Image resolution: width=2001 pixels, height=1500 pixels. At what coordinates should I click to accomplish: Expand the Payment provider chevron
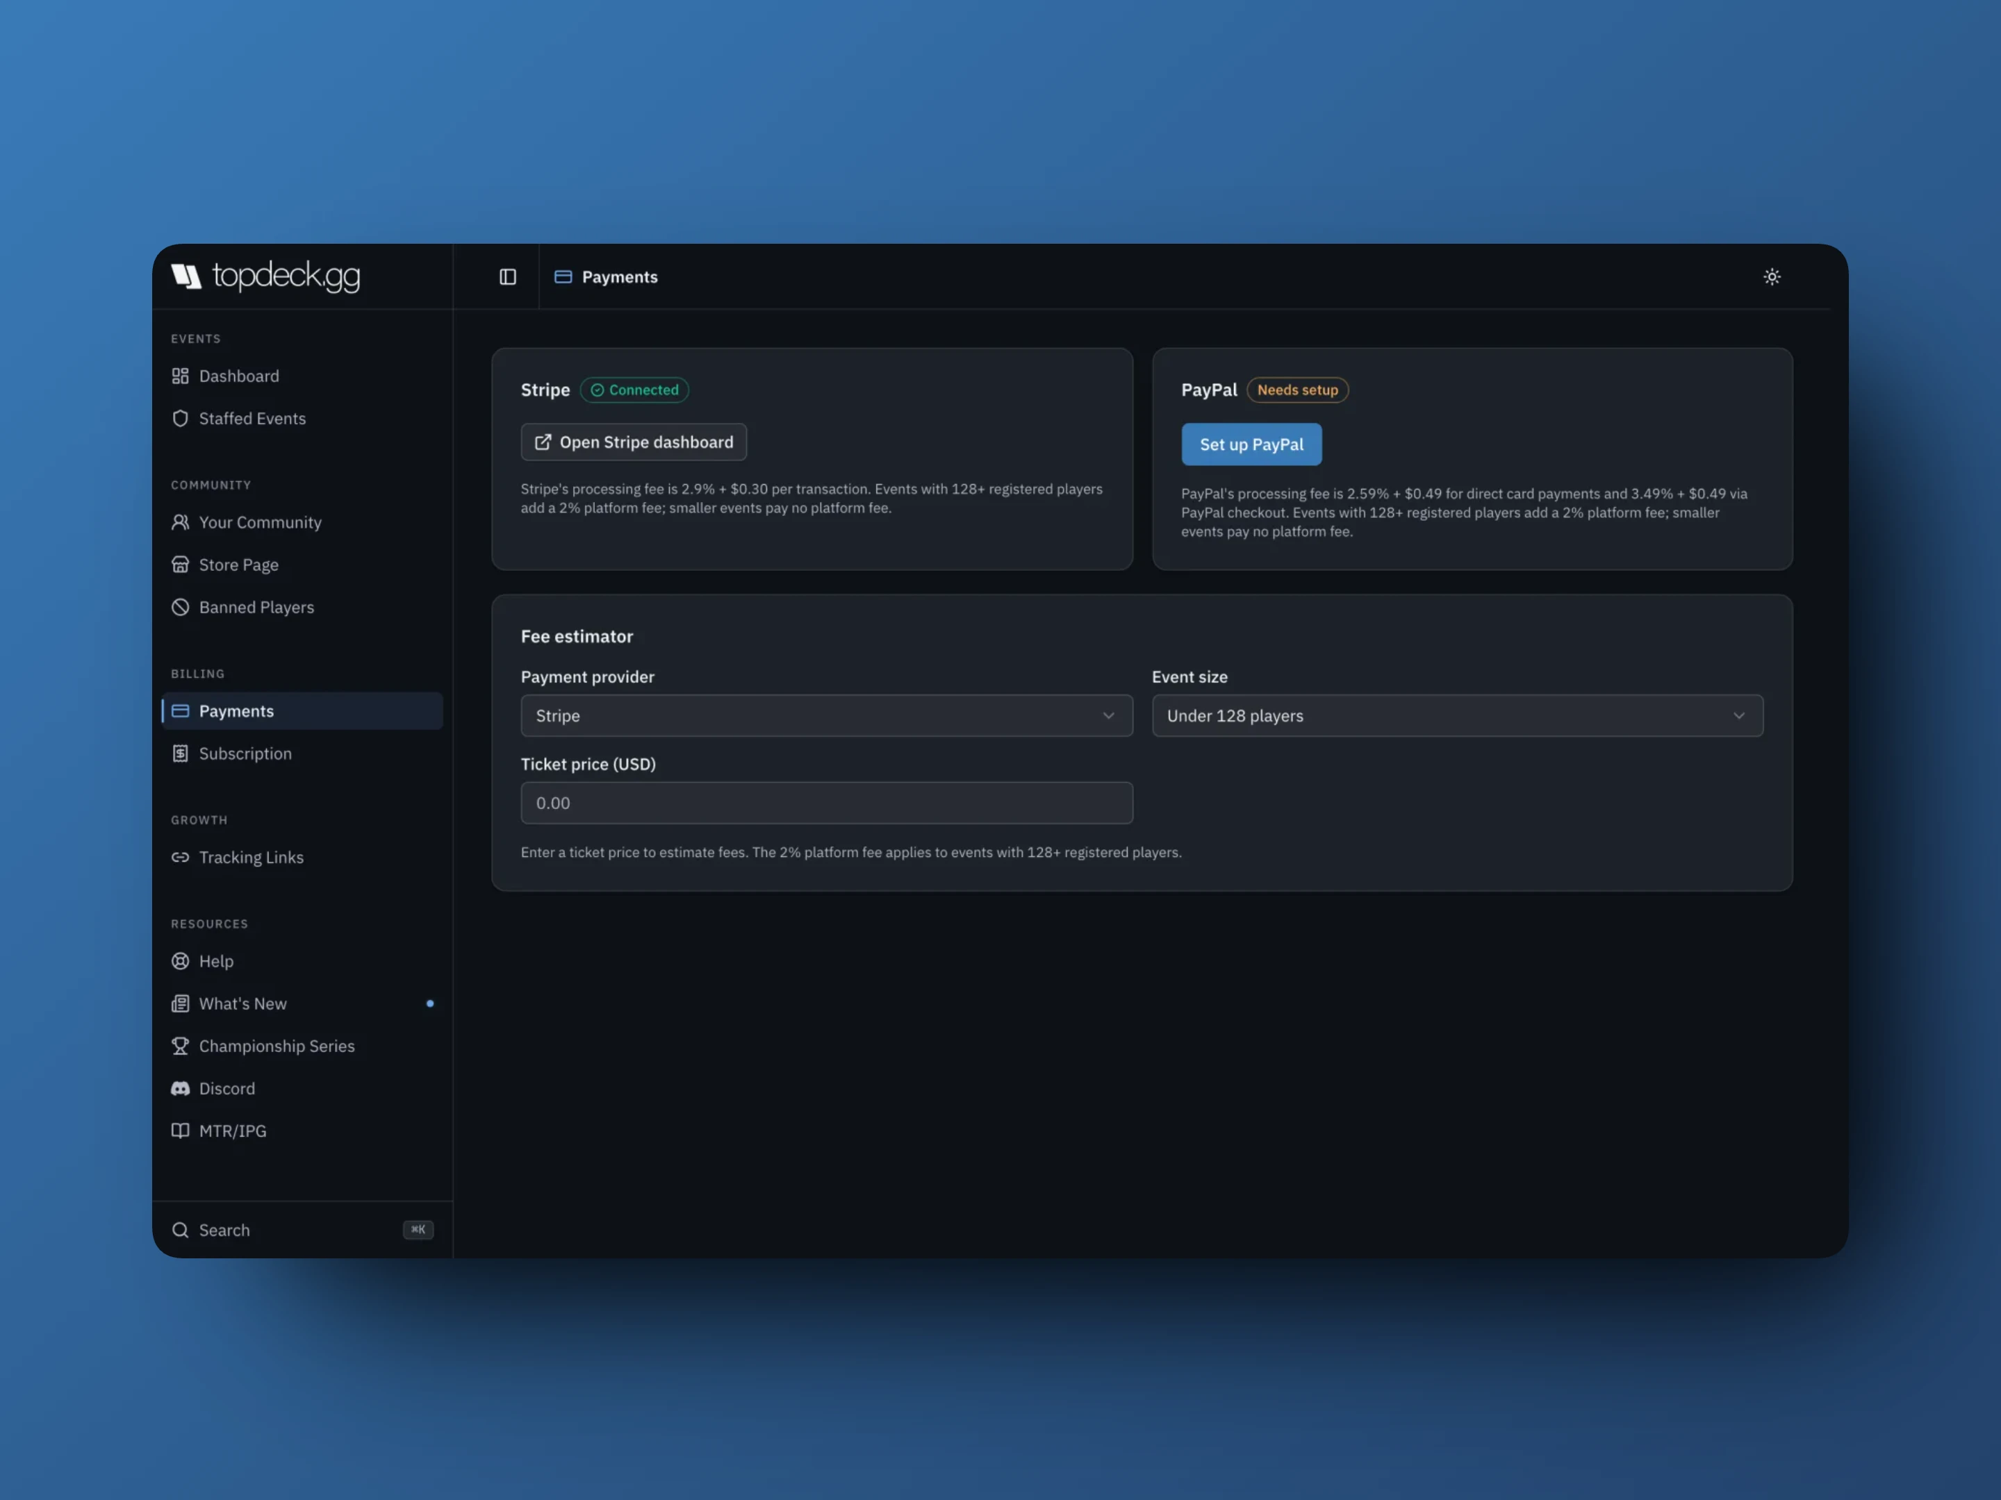tap(1108, 716)
